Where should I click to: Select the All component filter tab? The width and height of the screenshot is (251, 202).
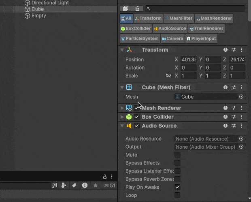126,18
